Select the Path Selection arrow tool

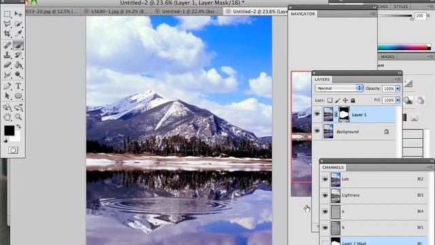click(x=7, y=96)
